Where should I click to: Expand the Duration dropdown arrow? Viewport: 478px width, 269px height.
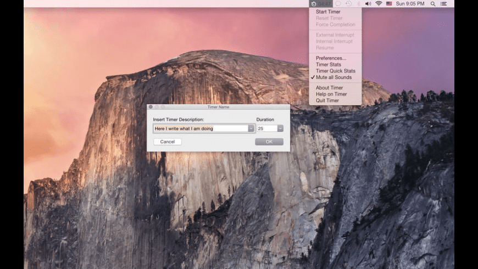280,128
